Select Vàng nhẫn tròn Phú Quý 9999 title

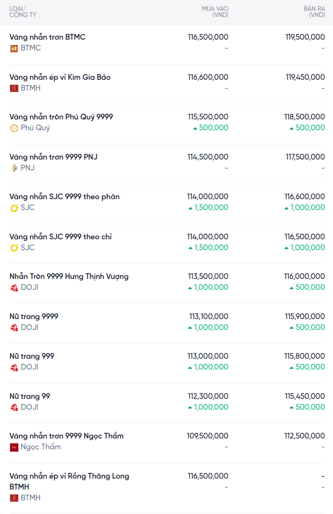pos(61,117)
